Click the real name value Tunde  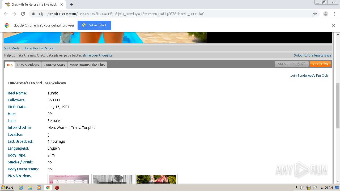[53, 93]
